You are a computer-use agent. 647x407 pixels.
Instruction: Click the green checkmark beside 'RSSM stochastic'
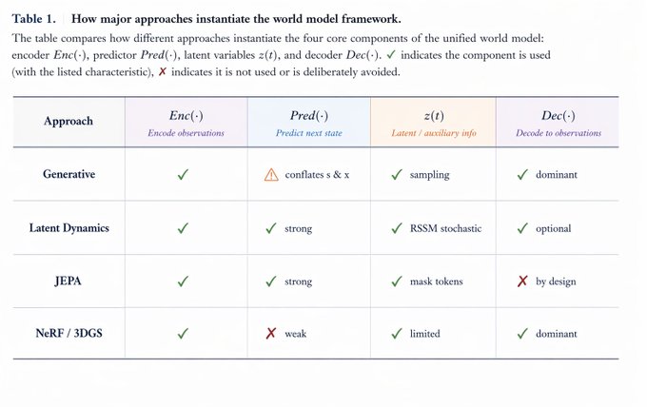click(397, 228)
